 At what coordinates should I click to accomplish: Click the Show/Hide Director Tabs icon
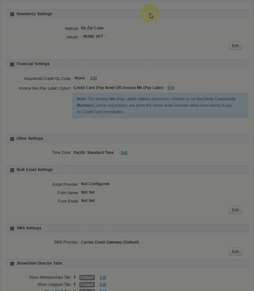(x=12, y=264)
